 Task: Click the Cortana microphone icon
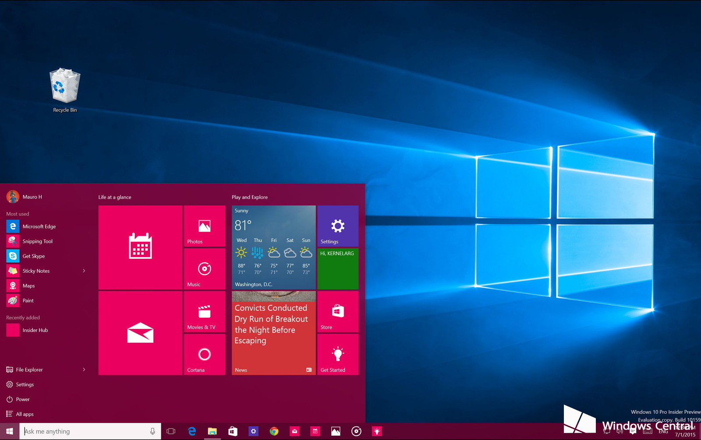pyautogui.click(x=152, y=431)
